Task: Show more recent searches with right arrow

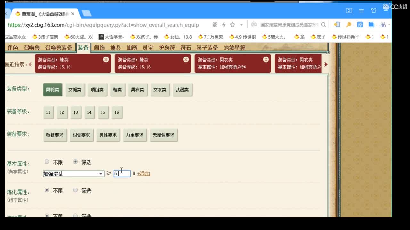Action: click(326, 64)
